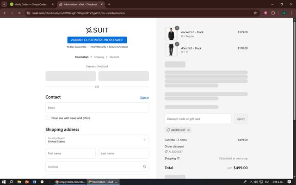Image resolution: width=296 pixels, height=185 pixels.
Task: Go to Shipping breadcrumb step
Action: pyautogui.click(x=99, y=57)
